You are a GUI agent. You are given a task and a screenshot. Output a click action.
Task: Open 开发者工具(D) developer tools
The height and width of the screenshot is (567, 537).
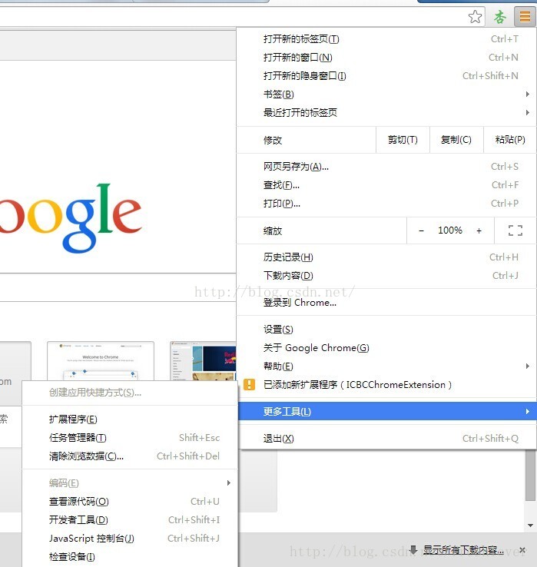(x=130, y=519)
